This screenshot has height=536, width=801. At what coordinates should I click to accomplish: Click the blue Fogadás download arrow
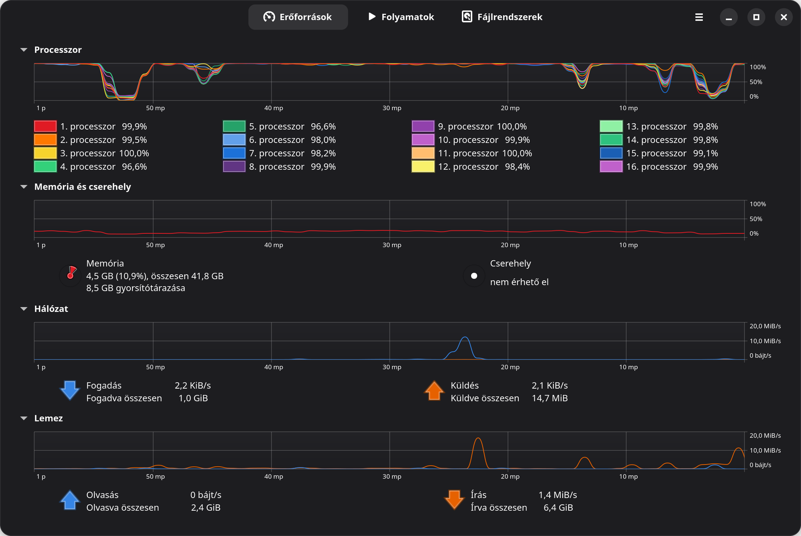click(x=70, y=390)
